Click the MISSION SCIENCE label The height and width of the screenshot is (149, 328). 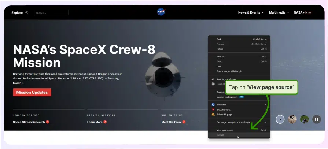pos(26,115)
